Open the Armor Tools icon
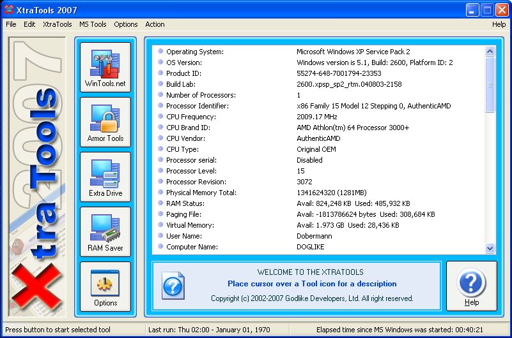The width and height of the screenshot is (512, 338). (105, 122)
